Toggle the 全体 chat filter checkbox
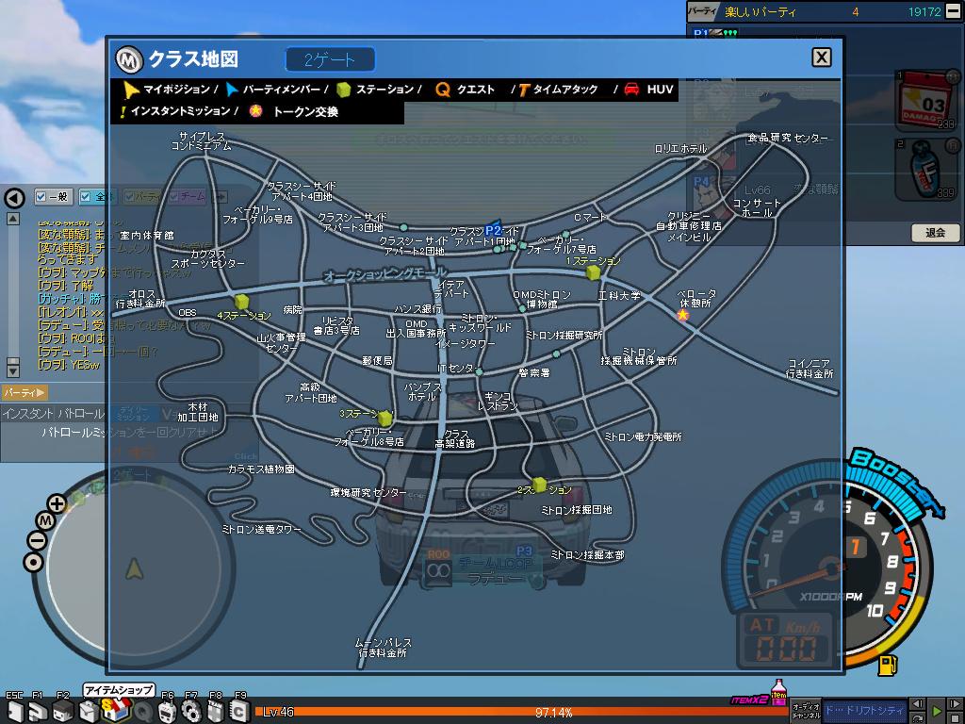The width and height of the screenshot is (965, 724). [86, 196]
